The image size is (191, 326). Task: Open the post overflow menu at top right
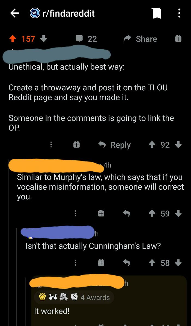pyautogui.click(x=179, y=13)
